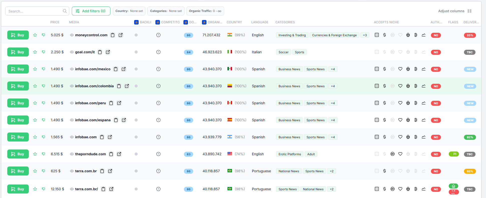Click heart dating niche icon for infobae.com/colombia
486x198 pixels.
(400, 86)
